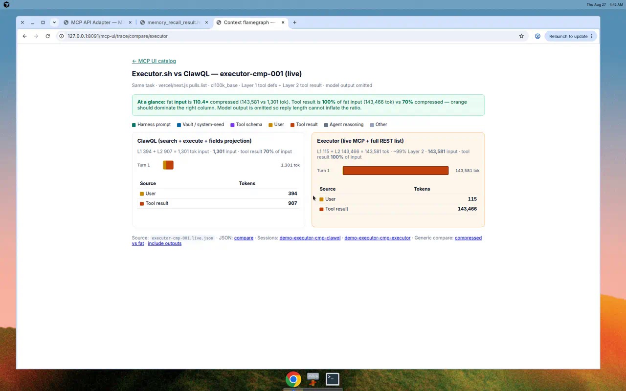Screen dimensions: 626x391
Task: Click the Agent reasoning legend swatch
Action: (326, 125)
